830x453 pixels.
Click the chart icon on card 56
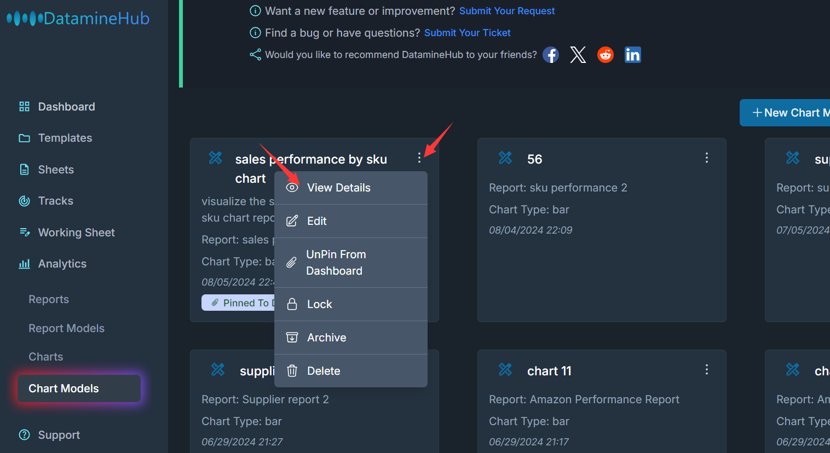pyautogui.click(x=505, y=158)
